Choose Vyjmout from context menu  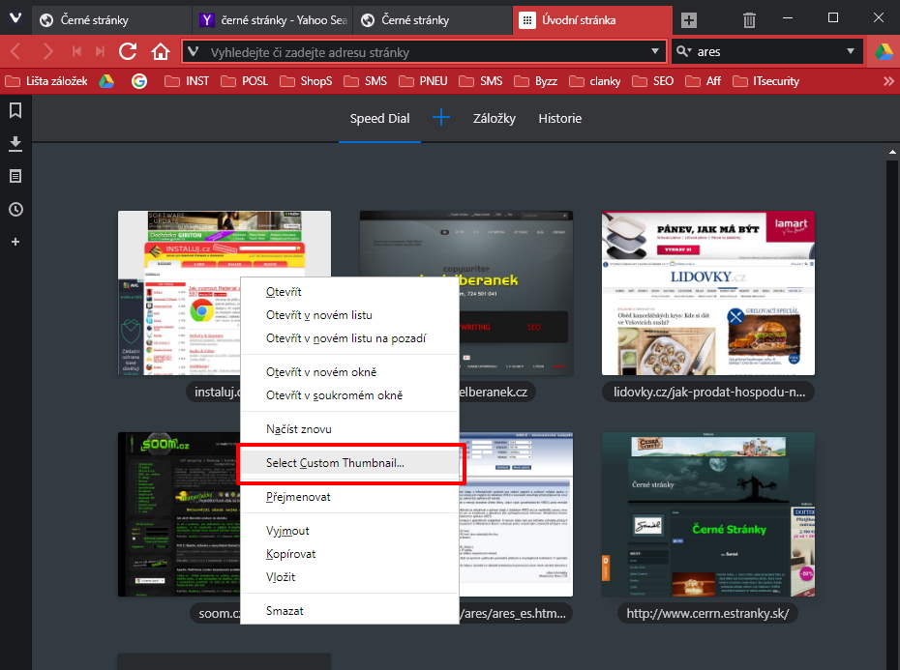(x=349, y=531)
